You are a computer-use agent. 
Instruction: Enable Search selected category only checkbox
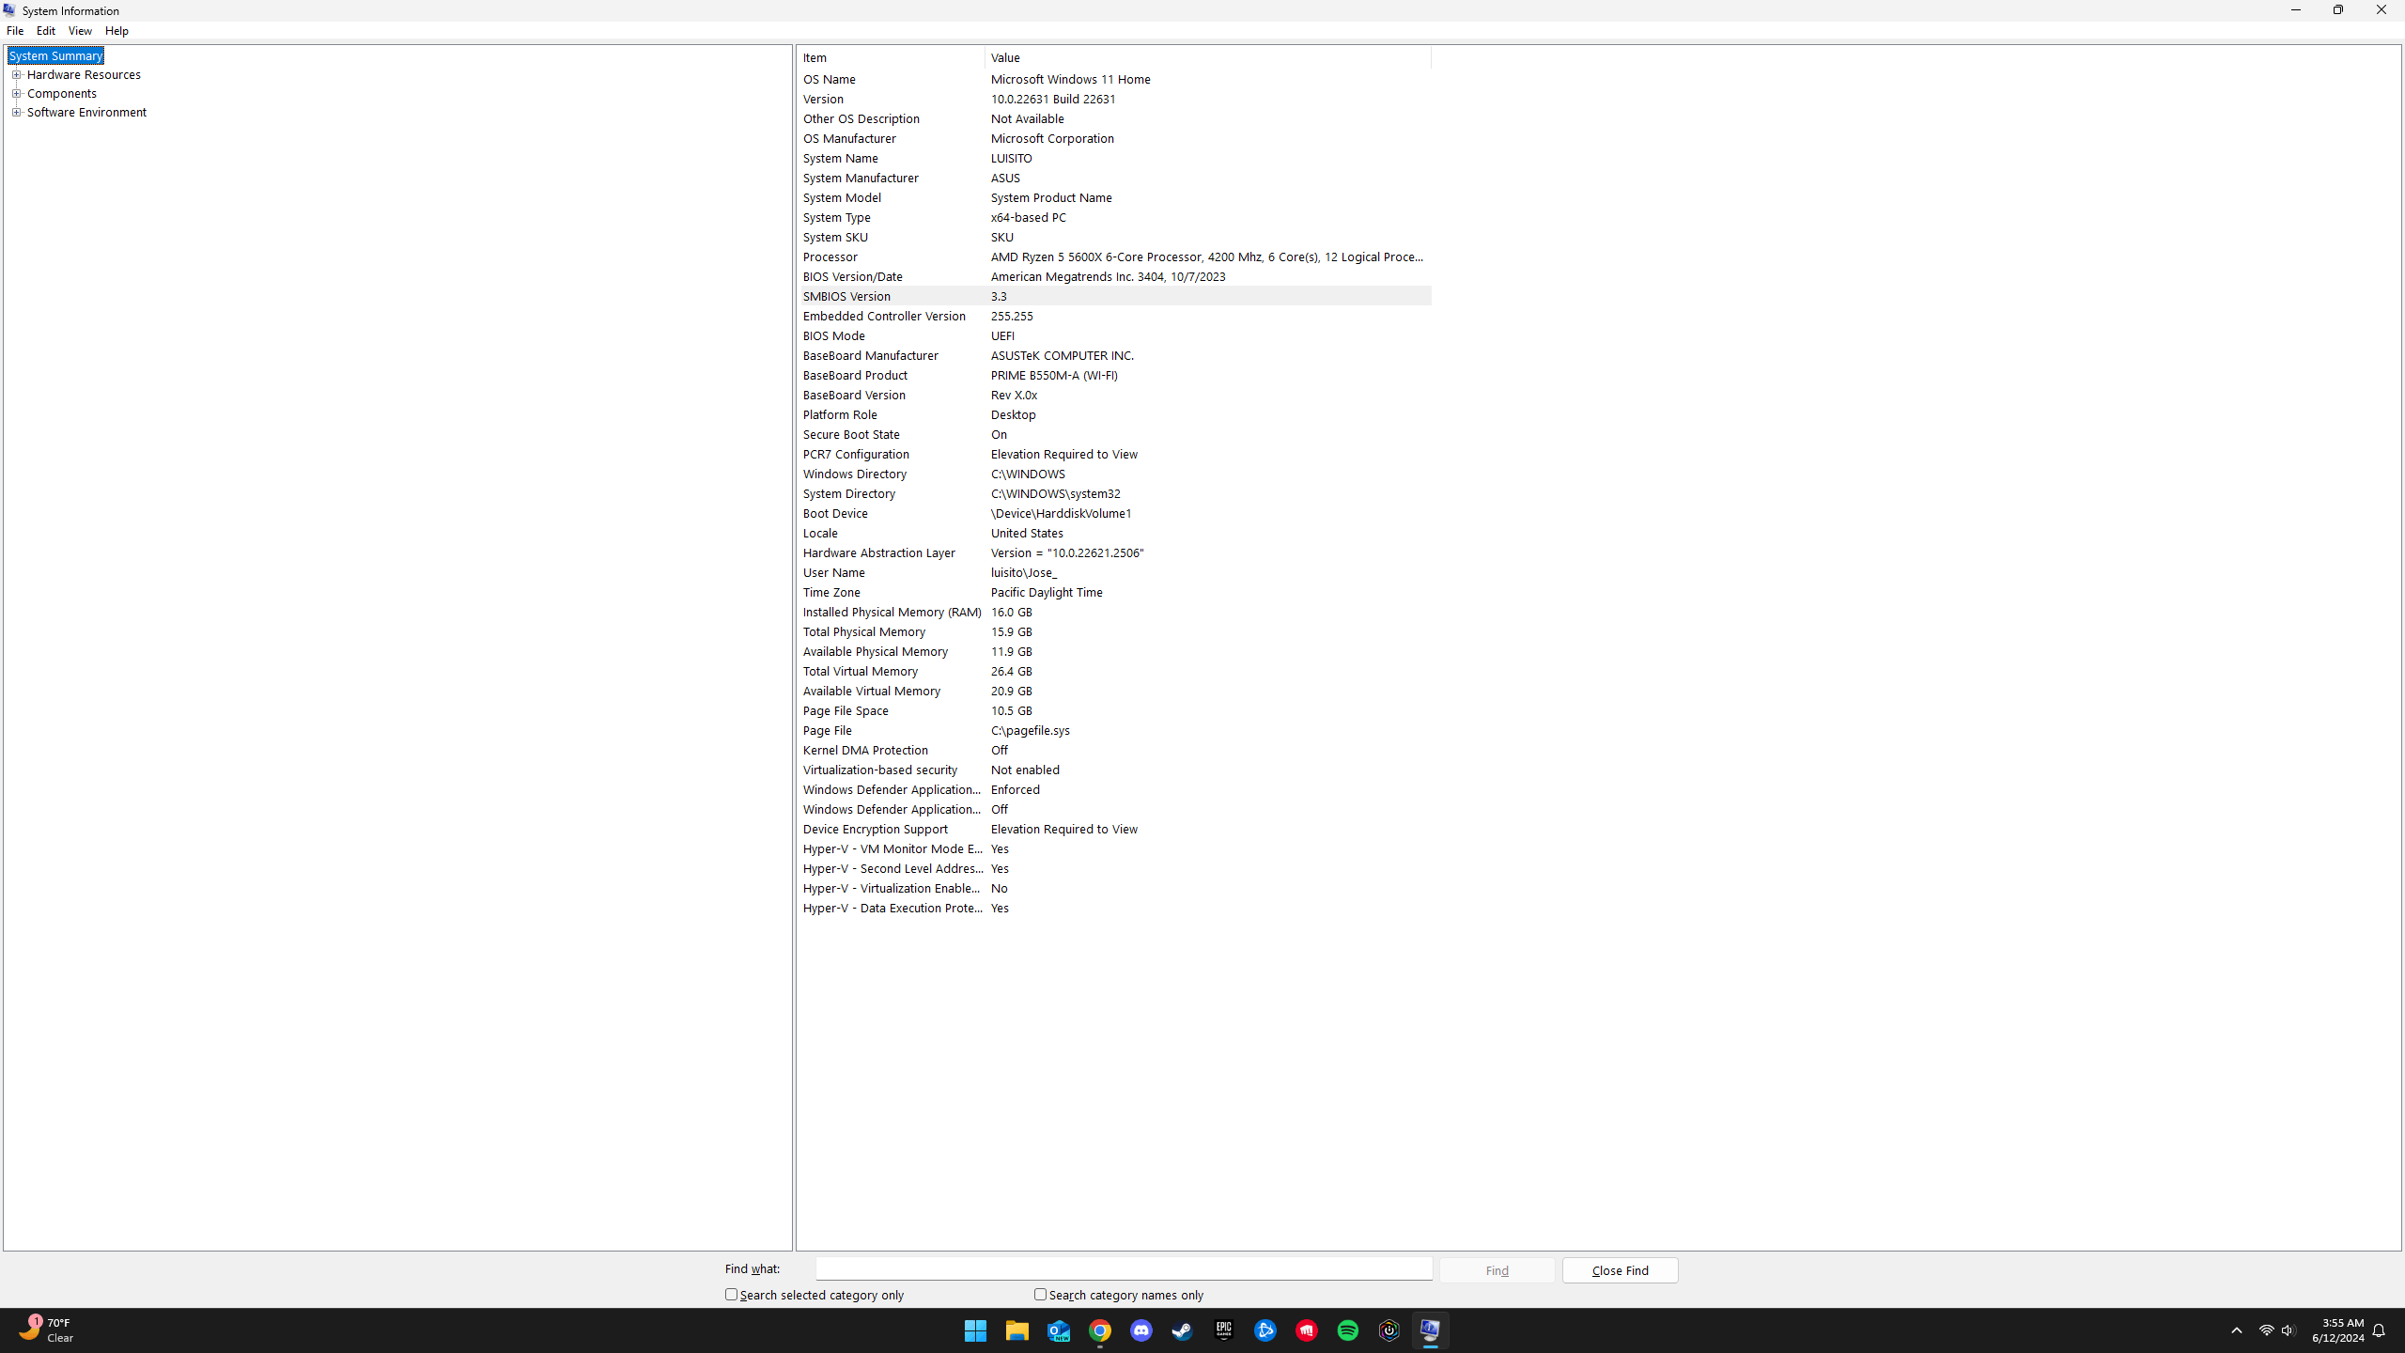(x=731, y=1294)
